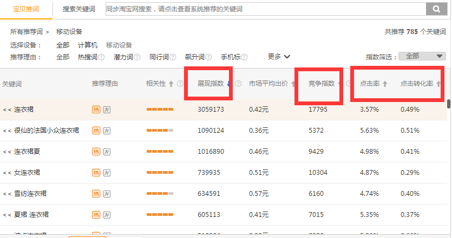Click the help icon next to 相关性 header
The image size is (452, 238).
tap(180, 84)
